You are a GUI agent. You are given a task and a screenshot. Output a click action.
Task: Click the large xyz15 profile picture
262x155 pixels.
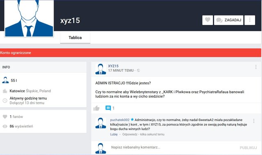point(29,18)
